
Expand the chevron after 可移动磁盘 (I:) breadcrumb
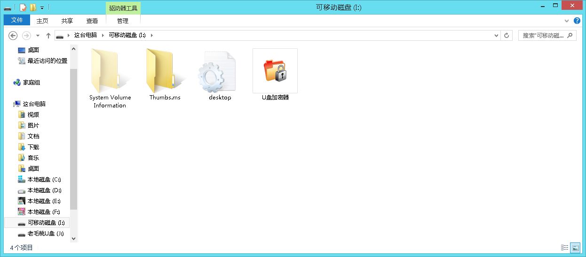coord(152,35)
